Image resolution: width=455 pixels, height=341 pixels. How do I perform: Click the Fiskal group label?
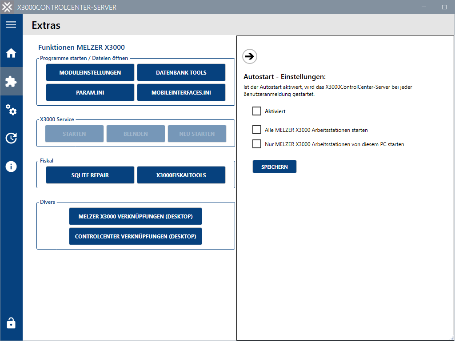47,161
